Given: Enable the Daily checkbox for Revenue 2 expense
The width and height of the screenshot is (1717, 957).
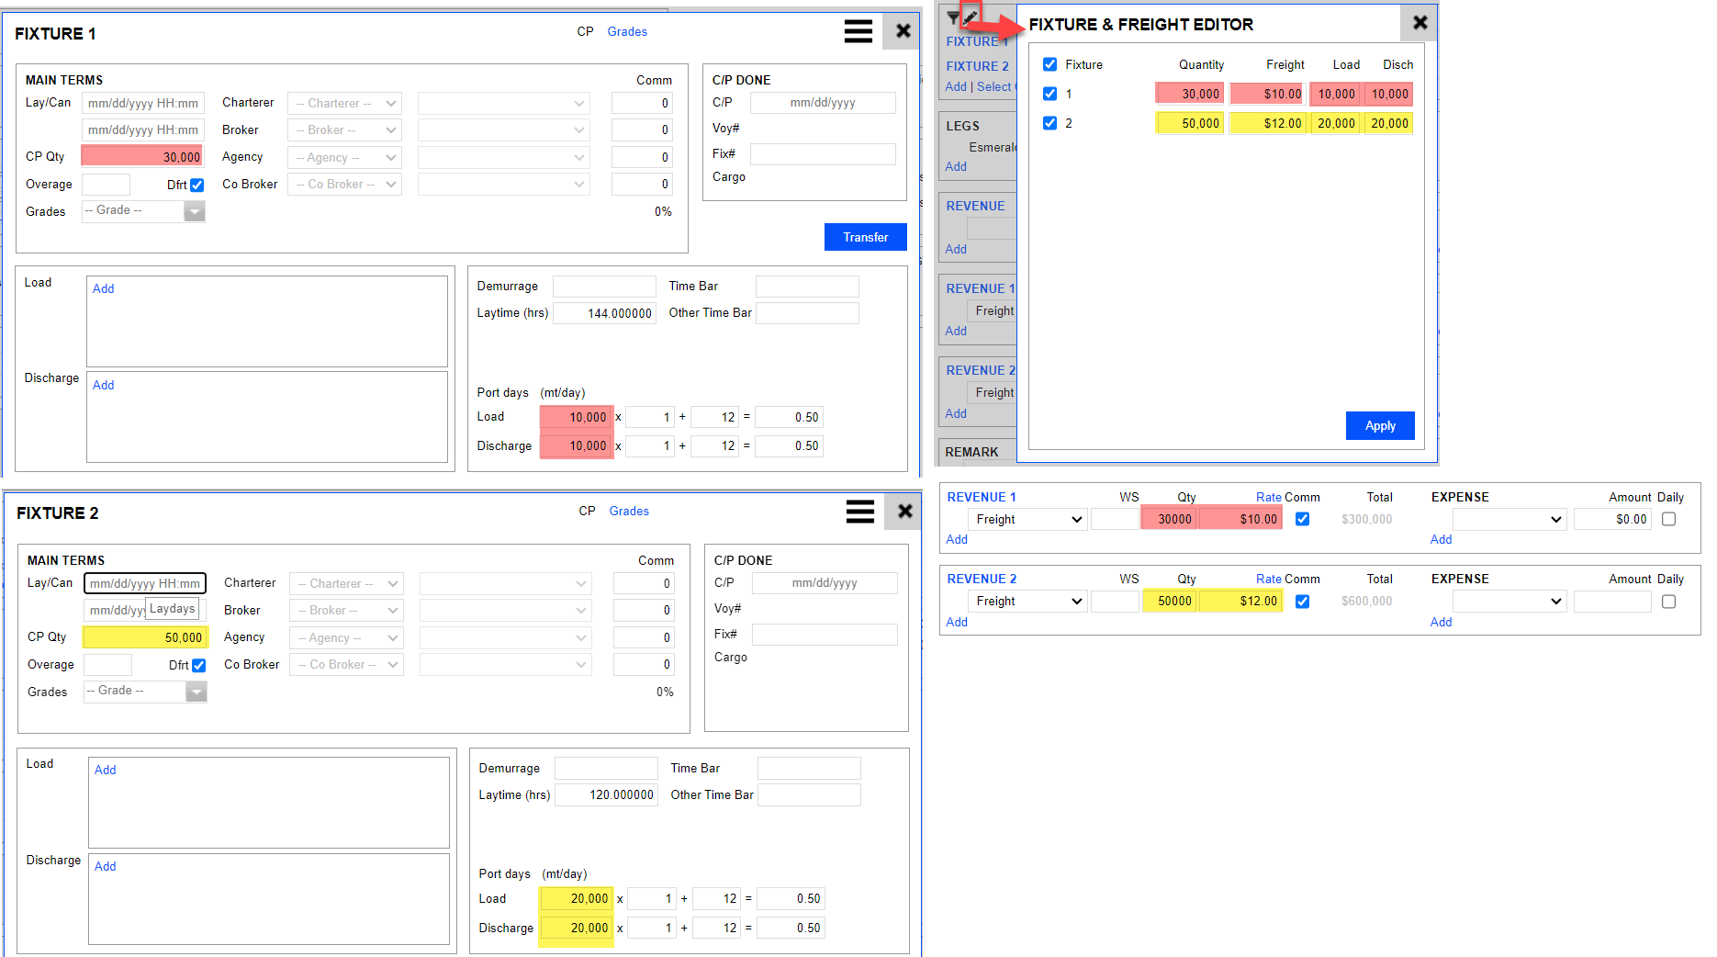Looking at the screenshot, I should tap(1668, 602).
